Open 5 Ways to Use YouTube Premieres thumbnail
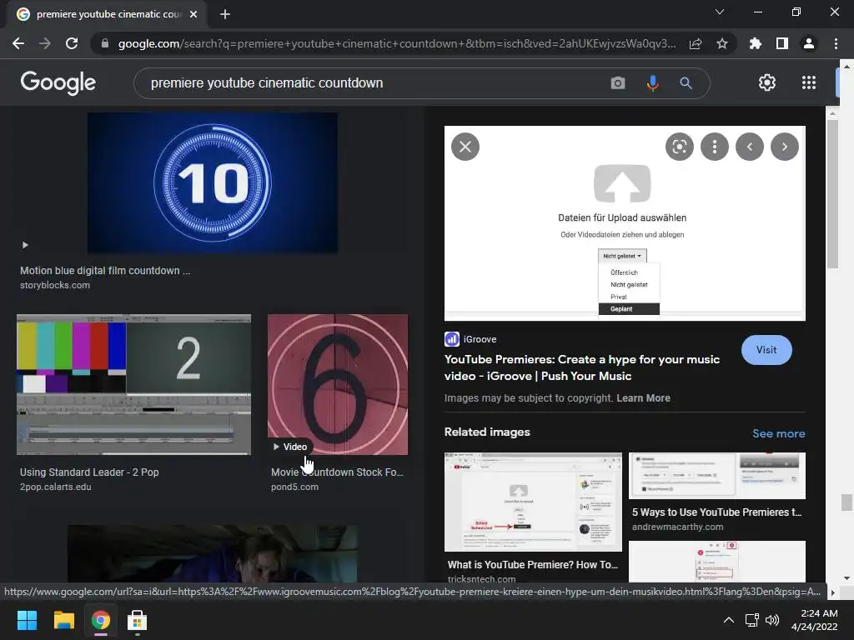Screen dimensions: 854x640 (x=716, y=476)
